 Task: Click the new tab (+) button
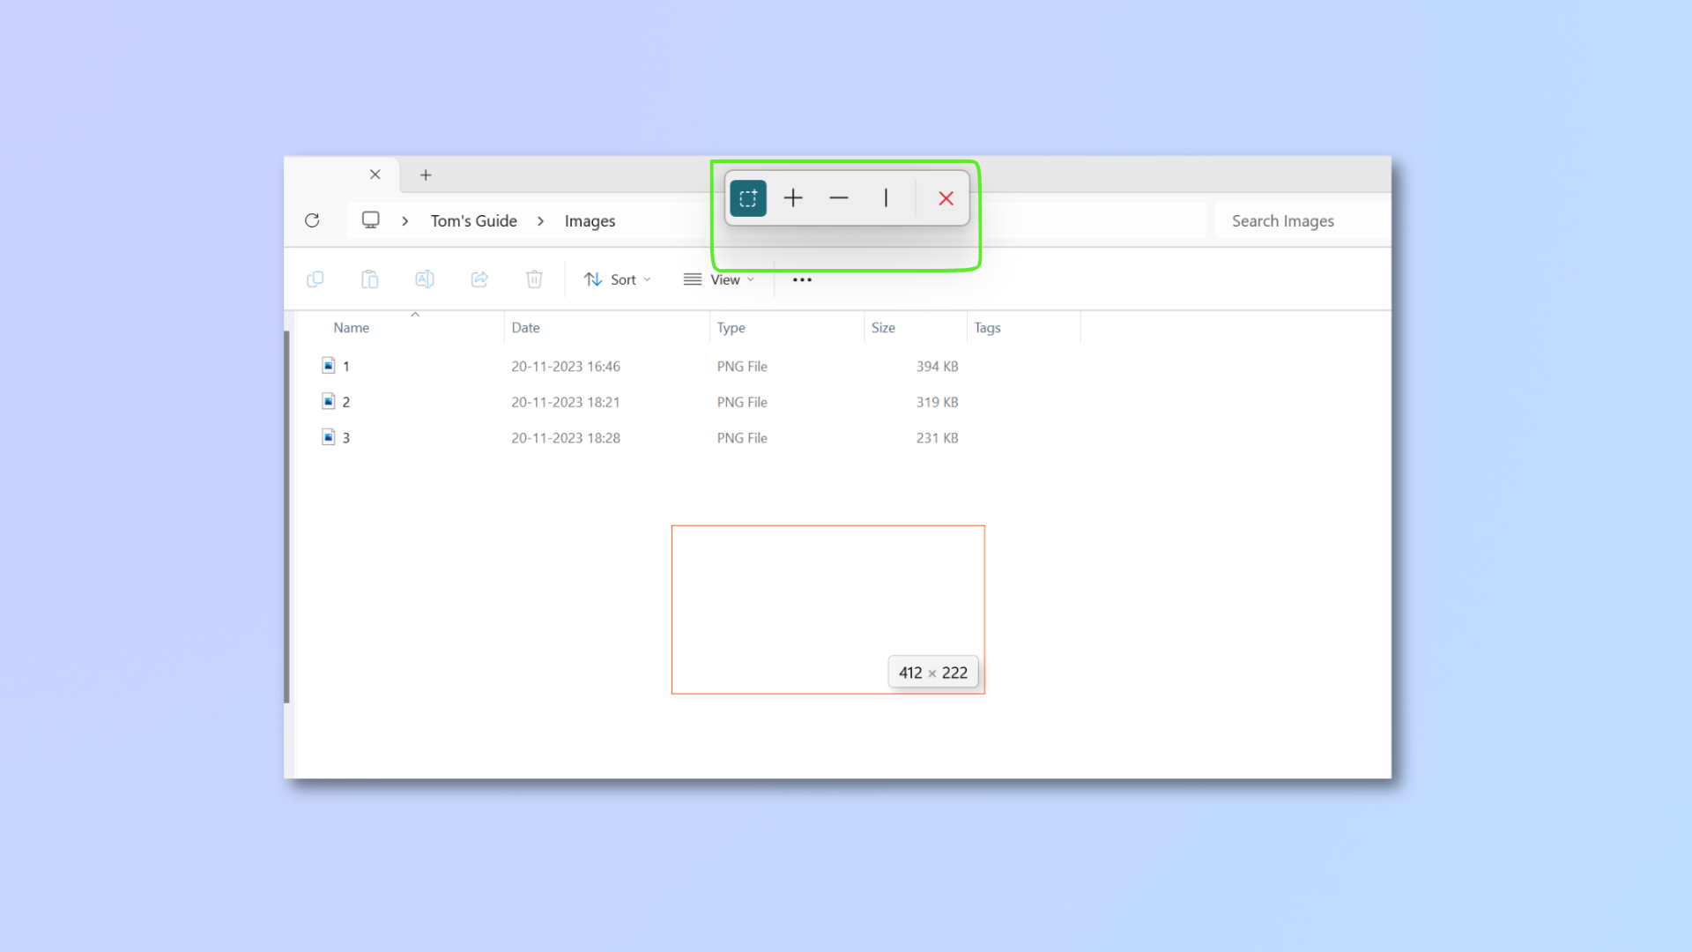[426, 175]
